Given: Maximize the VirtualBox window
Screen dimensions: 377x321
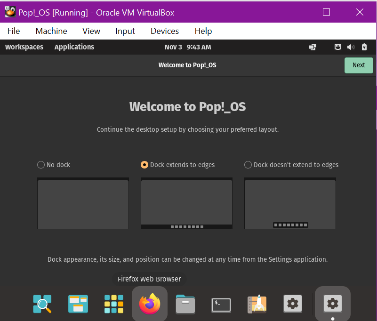Looking at the screenshot, I should [326, 12].
